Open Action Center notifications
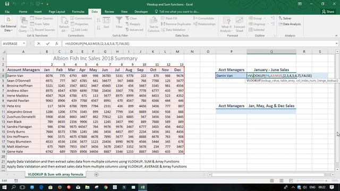This screenshot has height=191, width=340. (x=331, y=187)
